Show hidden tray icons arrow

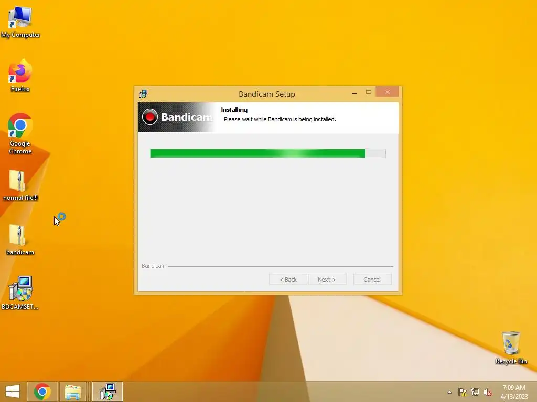click(449, 392)
